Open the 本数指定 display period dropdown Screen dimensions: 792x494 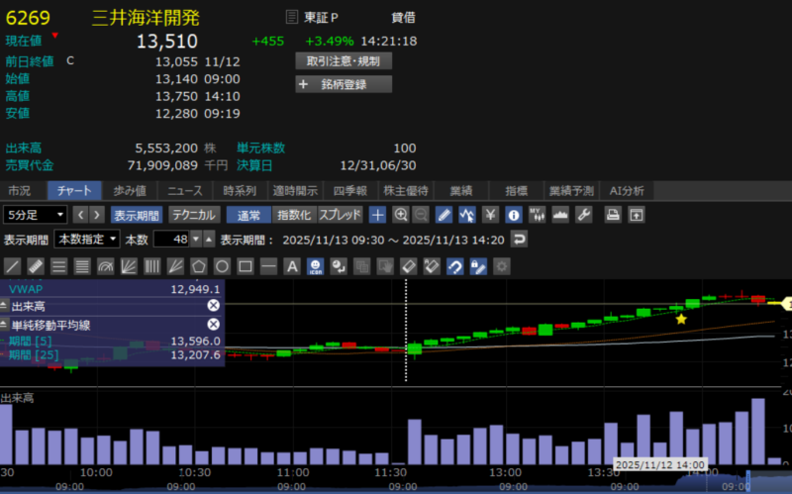point(86,240)
